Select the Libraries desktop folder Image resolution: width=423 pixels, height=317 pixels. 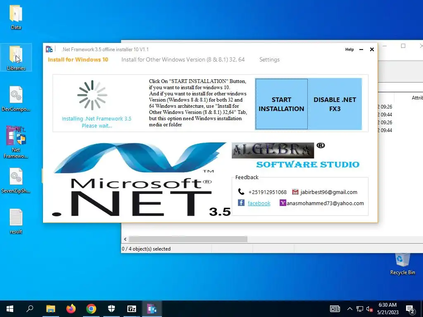click(16, 58)
